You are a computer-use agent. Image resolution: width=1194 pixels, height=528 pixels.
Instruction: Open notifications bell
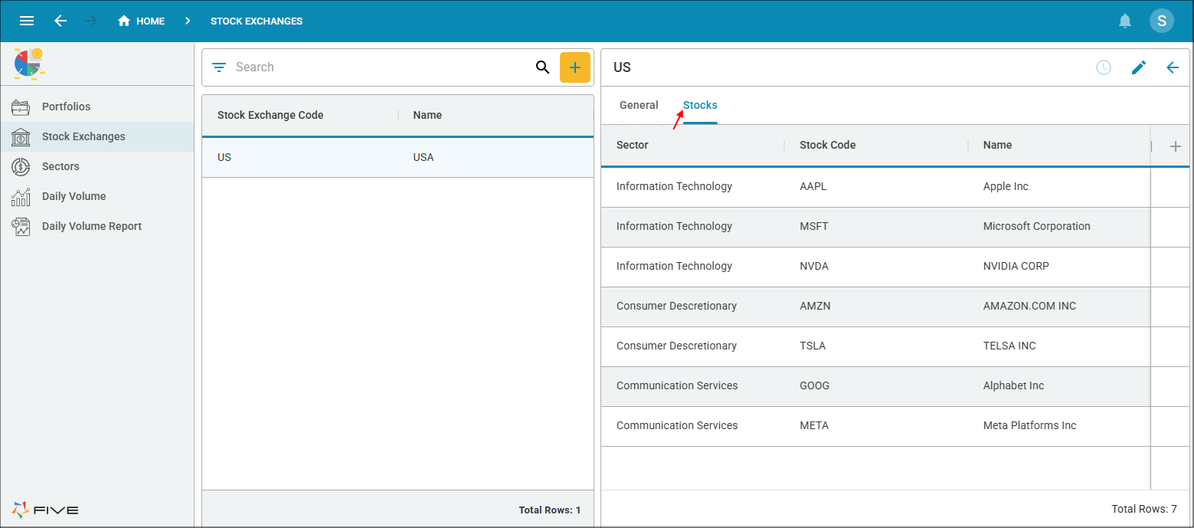click(1125, 21)
